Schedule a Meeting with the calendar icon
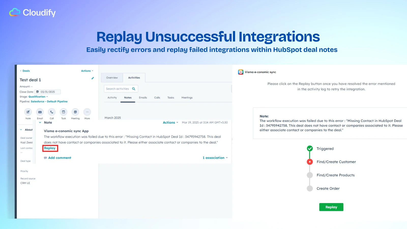This screenshot has height=229, width=407. (x=75, y=112)
